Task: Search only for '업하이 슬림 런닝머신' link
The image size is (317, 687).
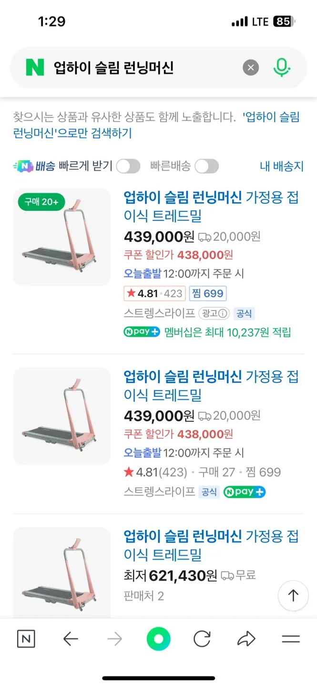Action: [x=157, y=125]
